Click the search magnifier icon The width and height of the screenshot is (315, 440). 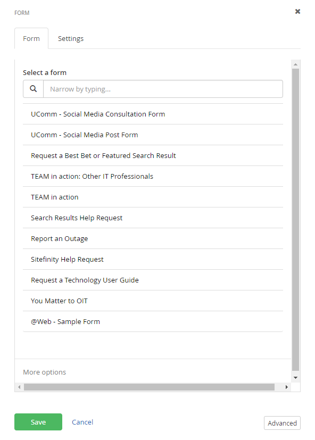(x=33, y=88)
